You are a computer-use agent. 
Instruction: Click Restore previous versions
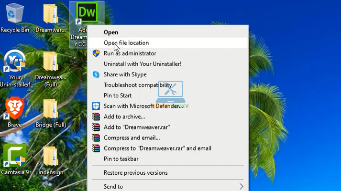(135, 172)
